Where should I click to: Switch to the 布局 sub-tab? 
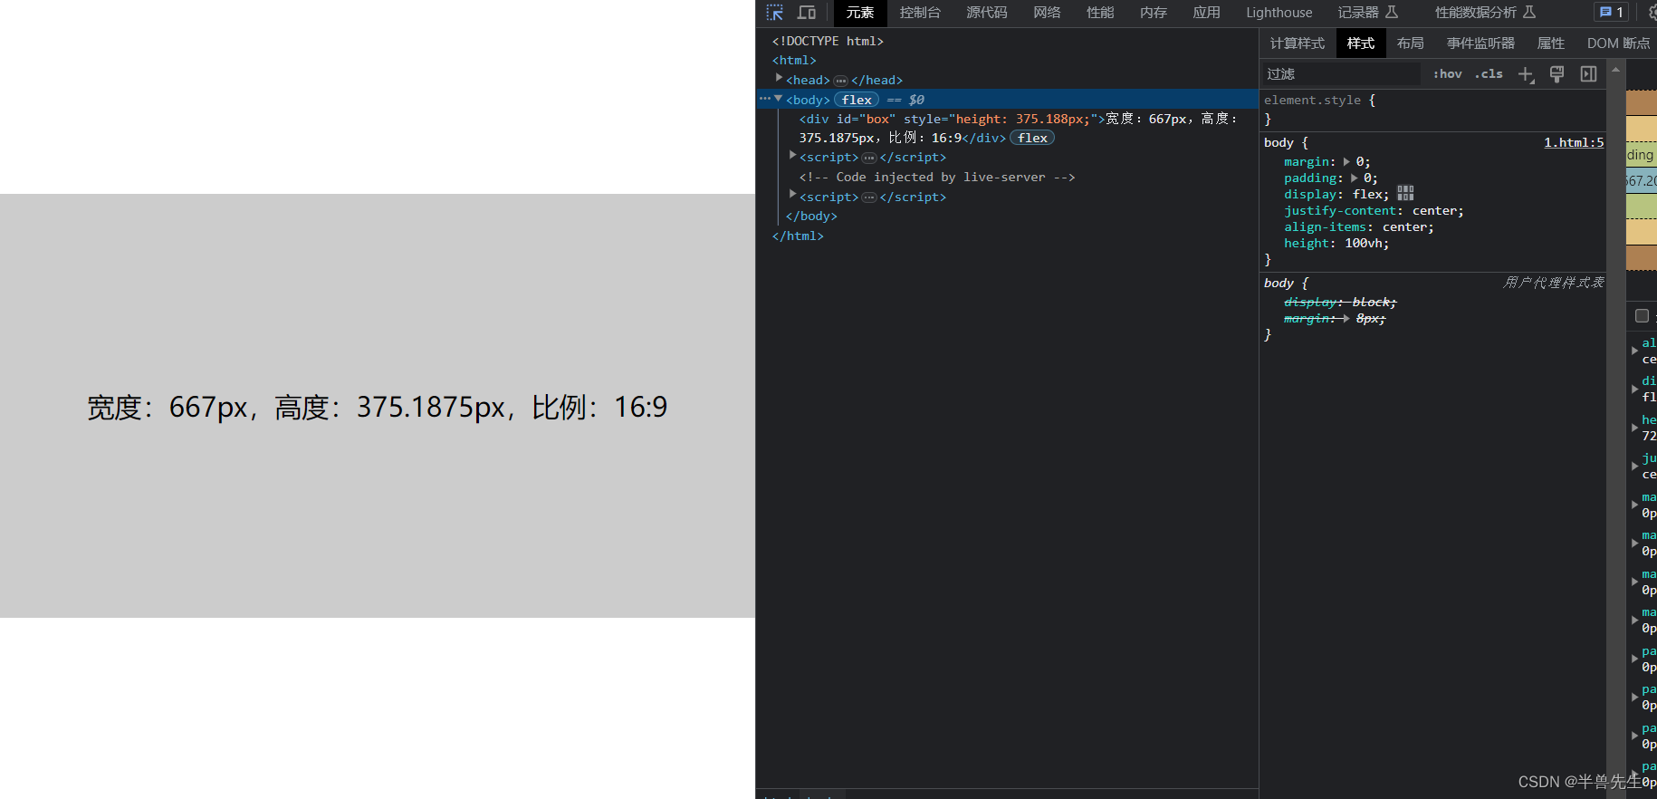click(1411, 43)
